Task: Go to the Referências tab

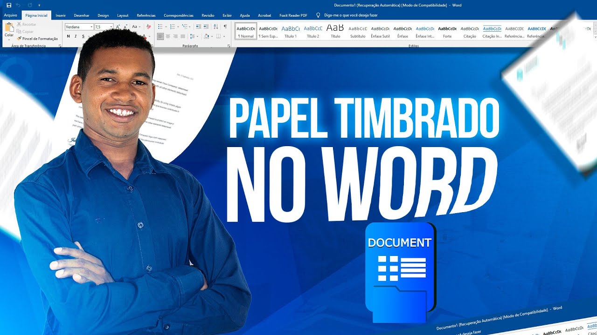Action: 146,15
